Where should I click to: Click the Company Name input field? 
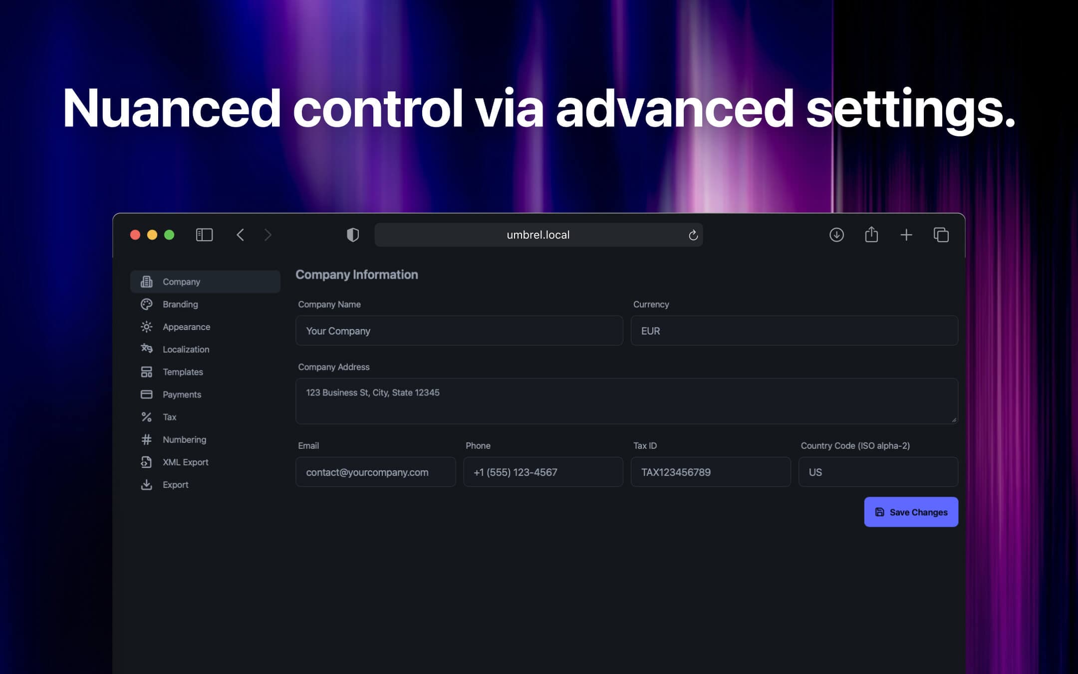459,331
